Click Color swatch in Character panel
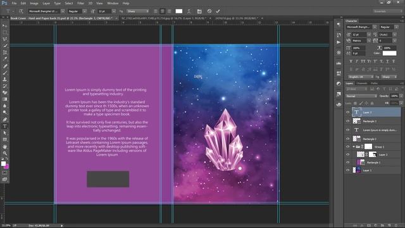The width and height of the screenshot is (405, 228). point(389,53)
